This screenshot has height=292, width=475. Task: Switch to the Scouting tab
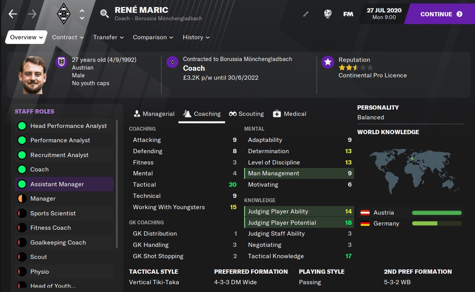pos(246,114)
